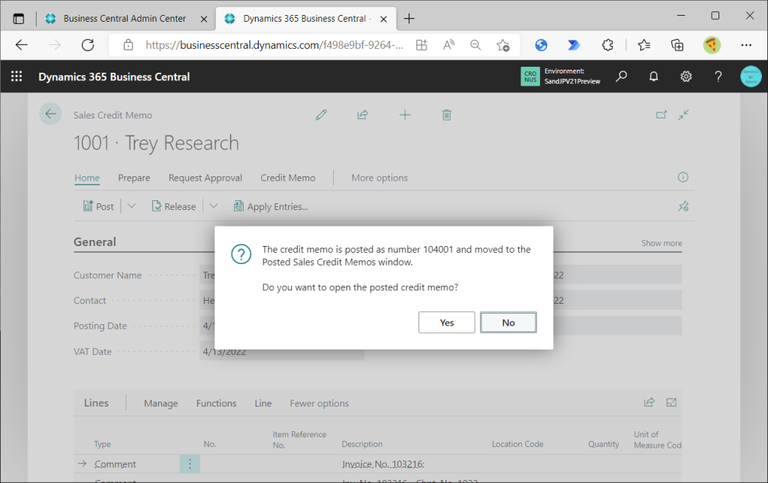768x483 pixels.
Task: Click the browser address bar URL
Action: pyautogui.click(x=274, y=45)
